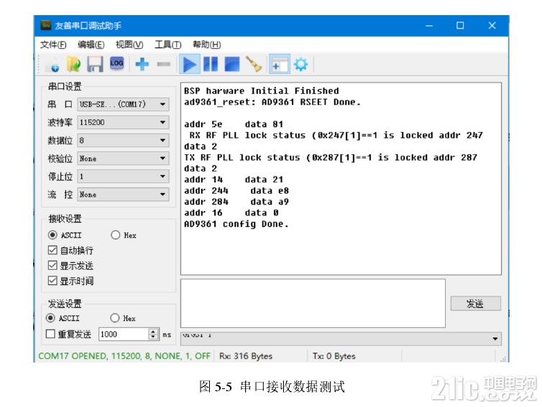Open the 波特率 115200 dropdown
542x407 pixels.
(x=123, y=122)
